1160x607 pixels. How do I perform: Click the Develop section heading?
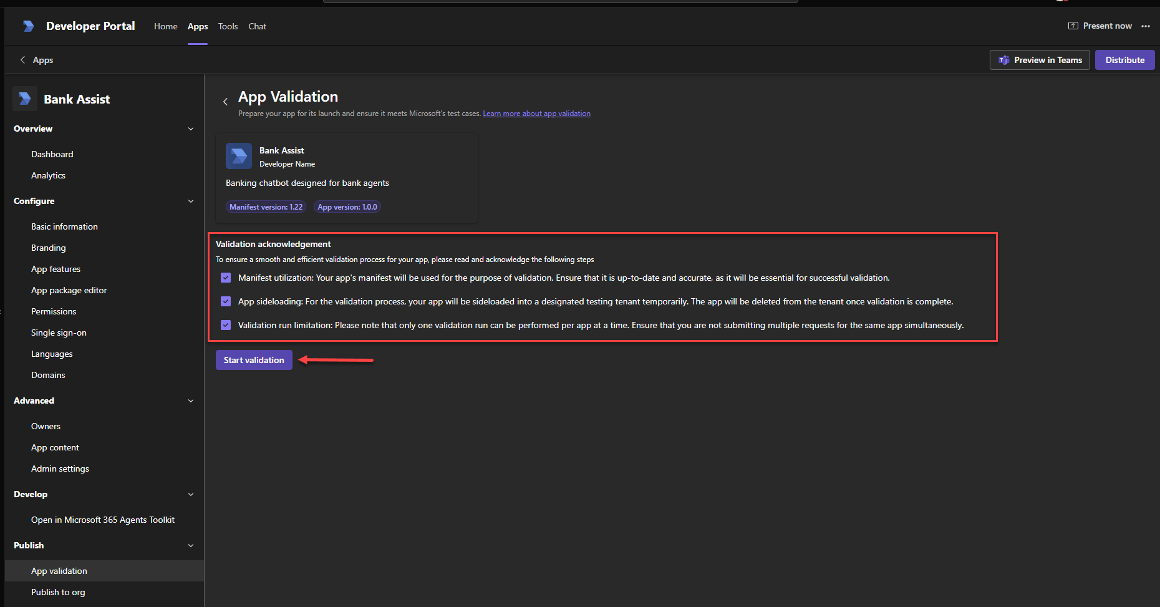(31, 494)
